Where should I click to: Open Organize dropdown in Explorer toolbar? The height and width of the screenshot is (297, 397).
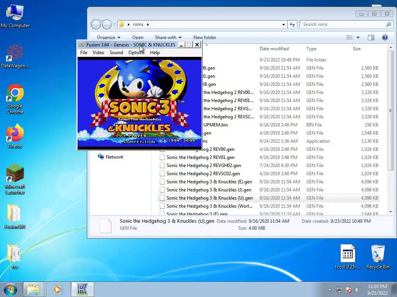(x=109, y=38)
